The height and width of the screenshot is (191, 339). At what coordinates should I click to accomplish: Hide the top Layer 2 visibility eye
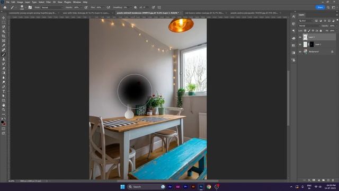(x=300, y=37)
